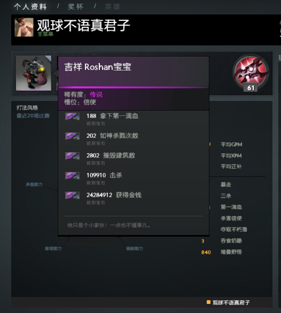Image resolution: width=281 pixels, height=313 pixels.
Task: Click the gem icon beside 击杀
Action: 72,176
